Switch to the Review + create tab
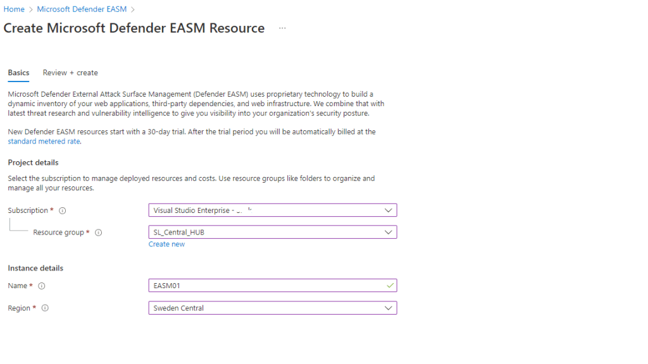 pos(70,73)
